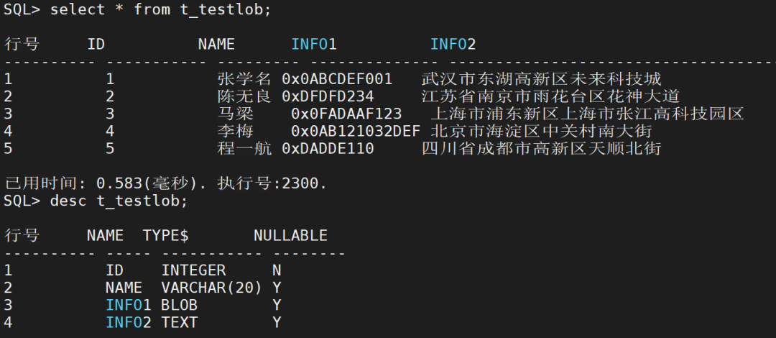Click the hex value 0x0AB121032DEF
Image resolution: width=776 pixels, height=338 pixels.
[x=356, y=132]
